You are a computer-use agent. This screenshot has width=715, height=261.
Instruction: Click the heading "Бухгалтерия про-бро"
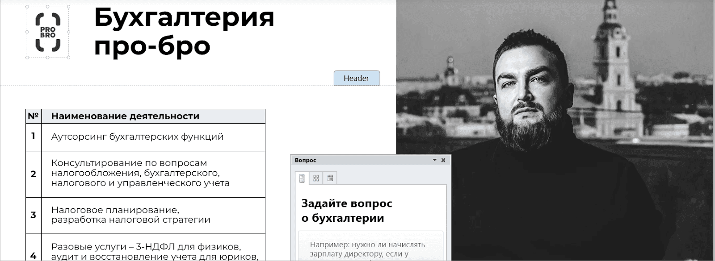click(x=184, y=31)
